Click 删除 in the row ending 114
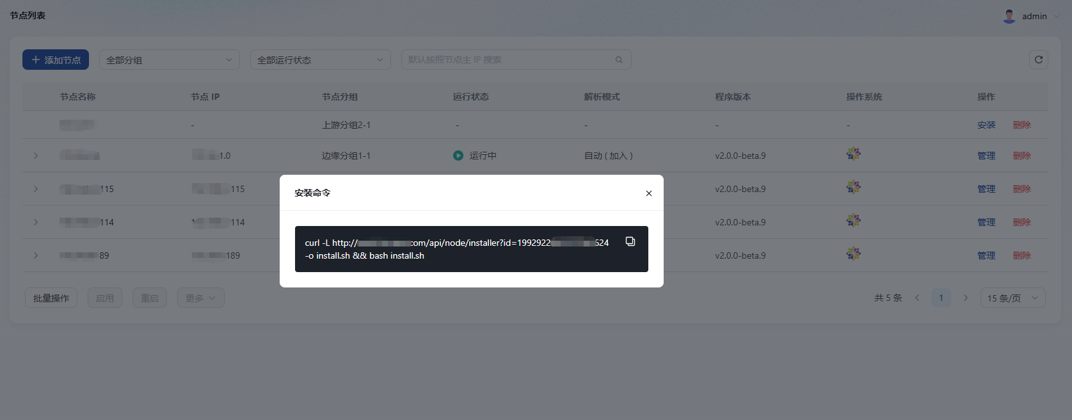The width and height of the screenshot is (1072, 420). (x=1022, y=222)
